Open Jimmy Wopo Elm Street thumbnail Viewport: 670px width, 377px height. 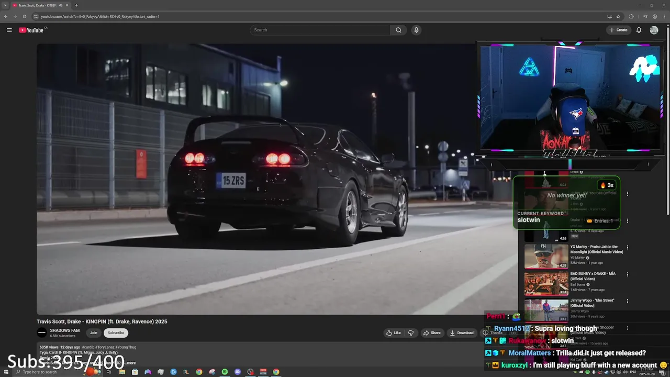tap(546, 309)
